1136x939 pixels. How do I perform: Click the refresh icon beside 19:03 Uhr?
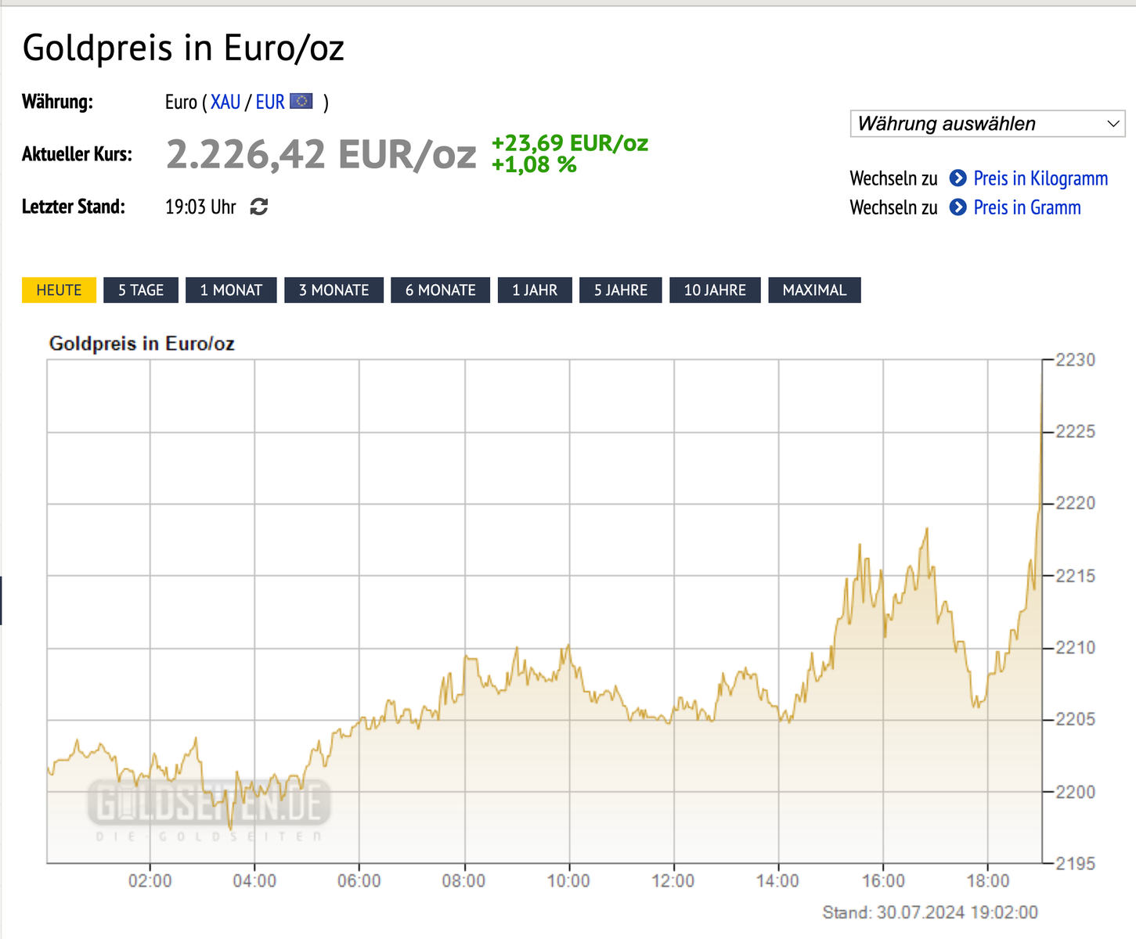coord(259,207)
